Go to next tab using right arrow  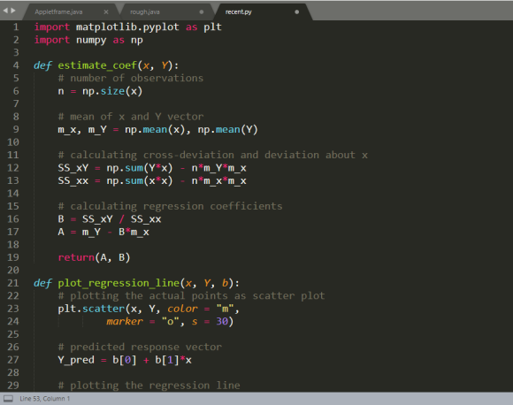(13, 11)
